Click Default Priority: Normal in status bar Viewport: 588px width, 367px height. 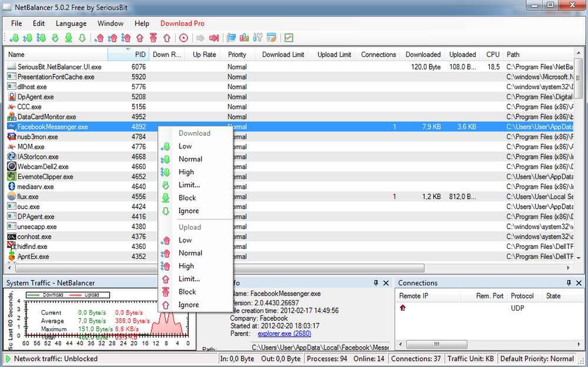[537, 359]
